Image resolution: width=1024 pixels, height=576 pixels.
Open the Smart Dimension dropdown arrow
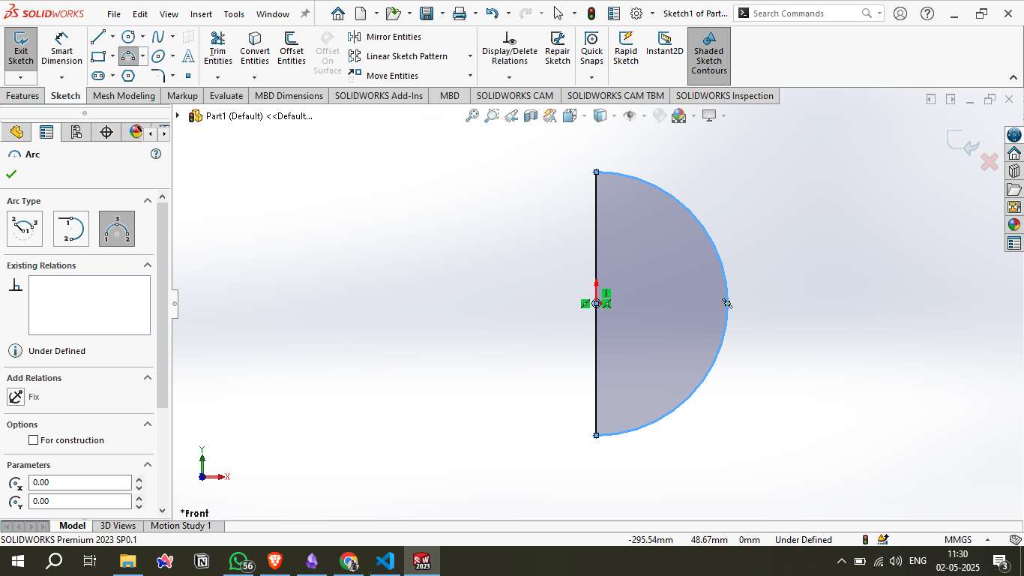[x=61, y=77]
